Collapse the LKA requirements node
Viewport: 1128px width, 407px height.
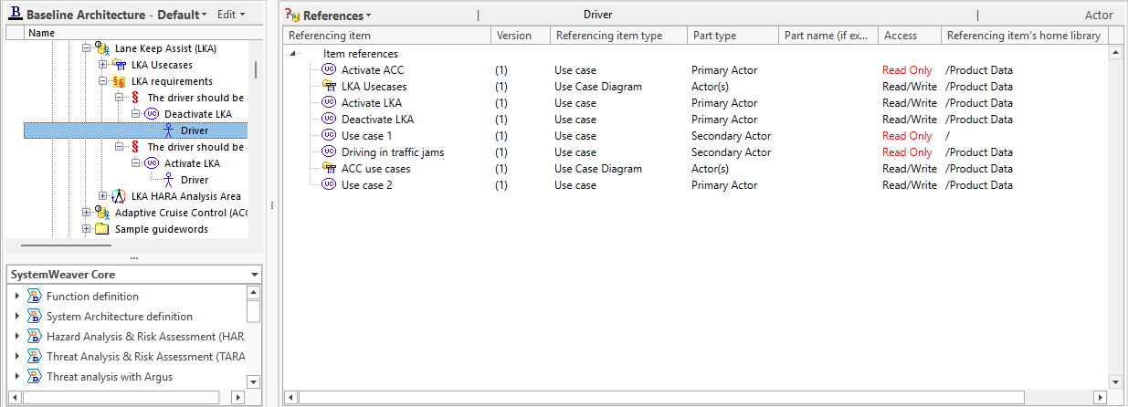click(103, 81)
